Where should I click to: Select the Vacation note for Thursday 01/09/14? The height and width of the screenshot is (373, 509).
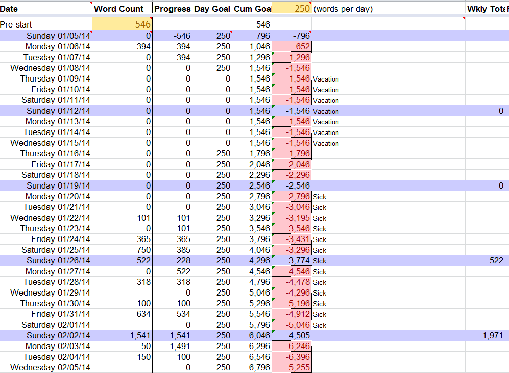(x=326, y=79)
